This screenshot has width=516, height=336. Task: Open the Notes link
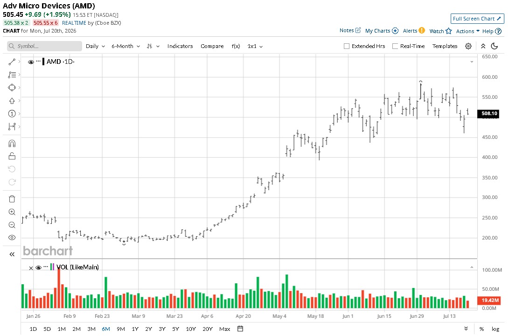click(x=347, y=30)
